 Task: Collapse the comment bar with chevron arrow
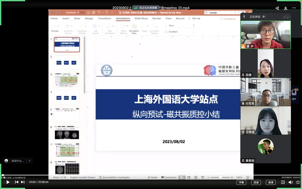[29, 161]
